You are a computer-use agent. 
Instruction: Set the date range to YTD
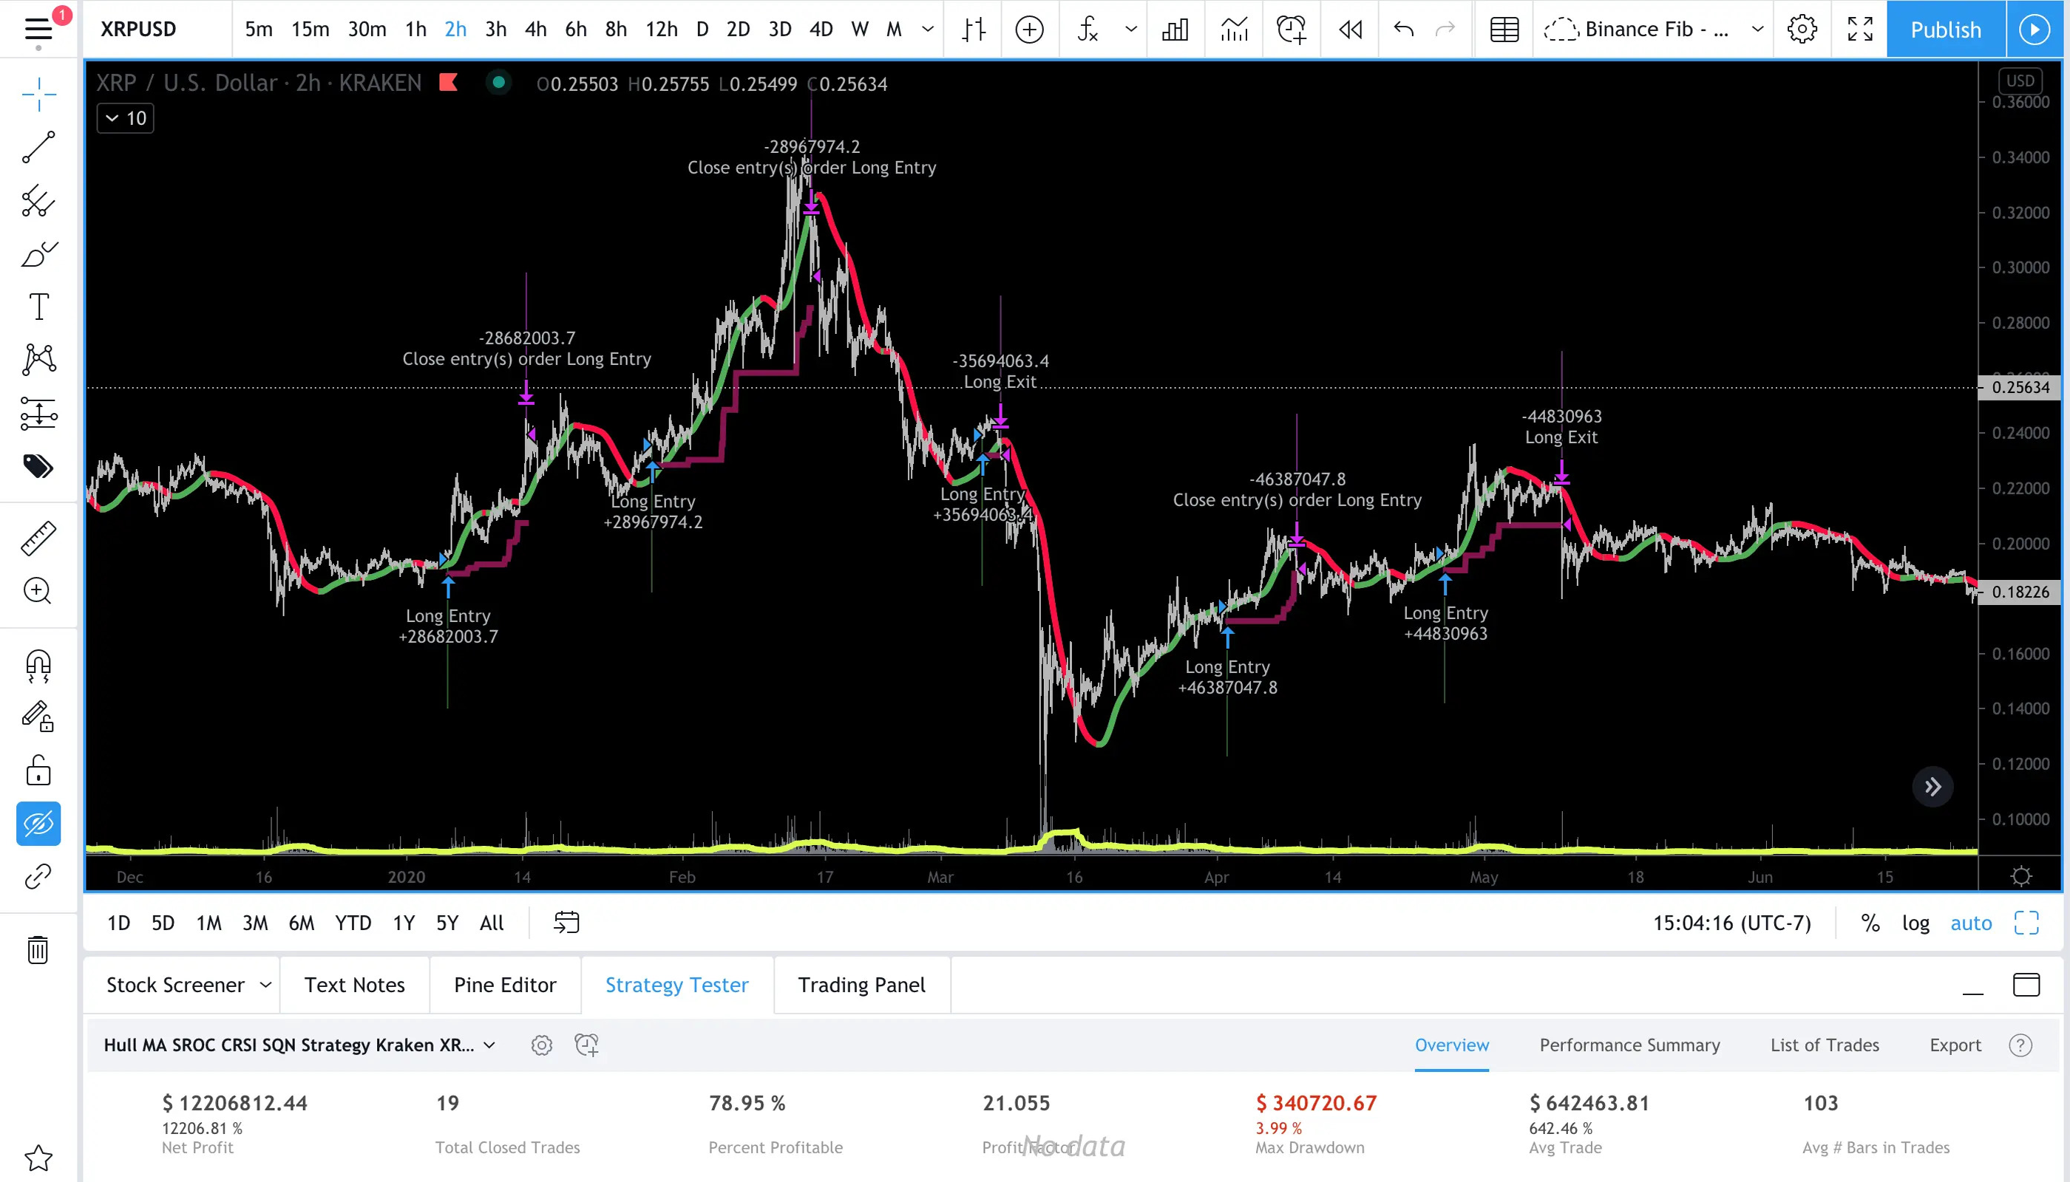click(x=353, y=923)
